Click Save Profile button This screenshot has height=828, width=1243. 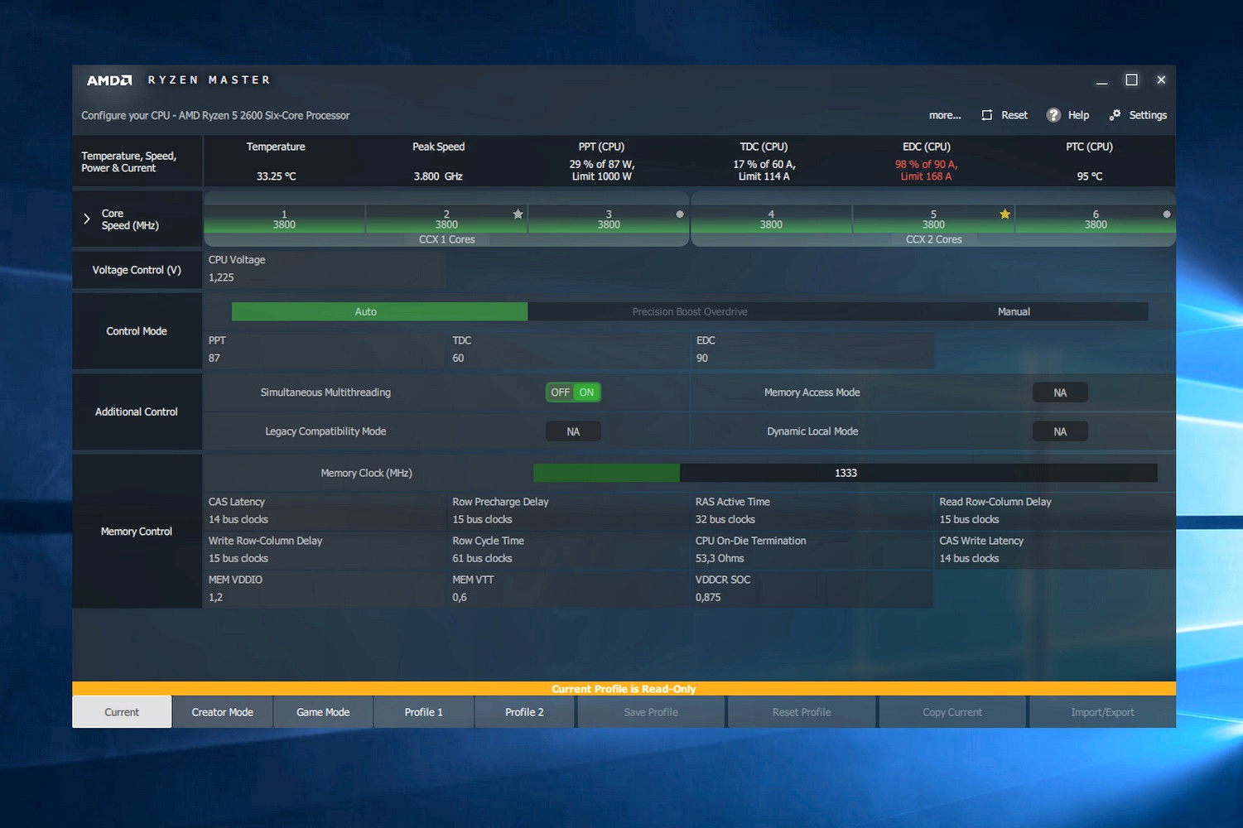[651, 712]
